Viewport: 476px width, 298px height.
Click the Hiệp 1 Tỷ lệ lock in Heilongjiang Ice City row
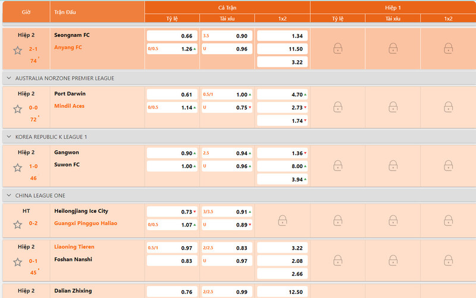[x=337, y=221]
